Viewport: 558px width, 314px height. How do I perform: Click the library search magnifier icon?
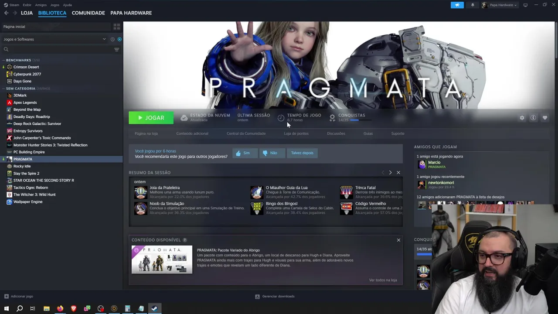click(6, 49)
